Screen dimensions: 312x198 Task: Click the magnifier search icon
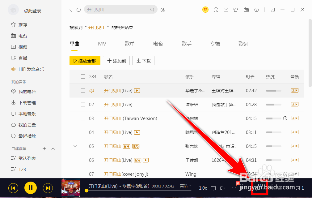(x=152, y=10)
